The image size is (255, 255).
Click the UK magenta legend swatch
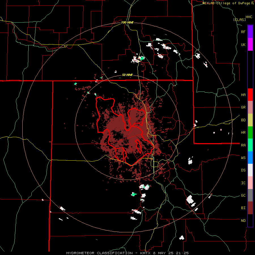pos(250,44)
